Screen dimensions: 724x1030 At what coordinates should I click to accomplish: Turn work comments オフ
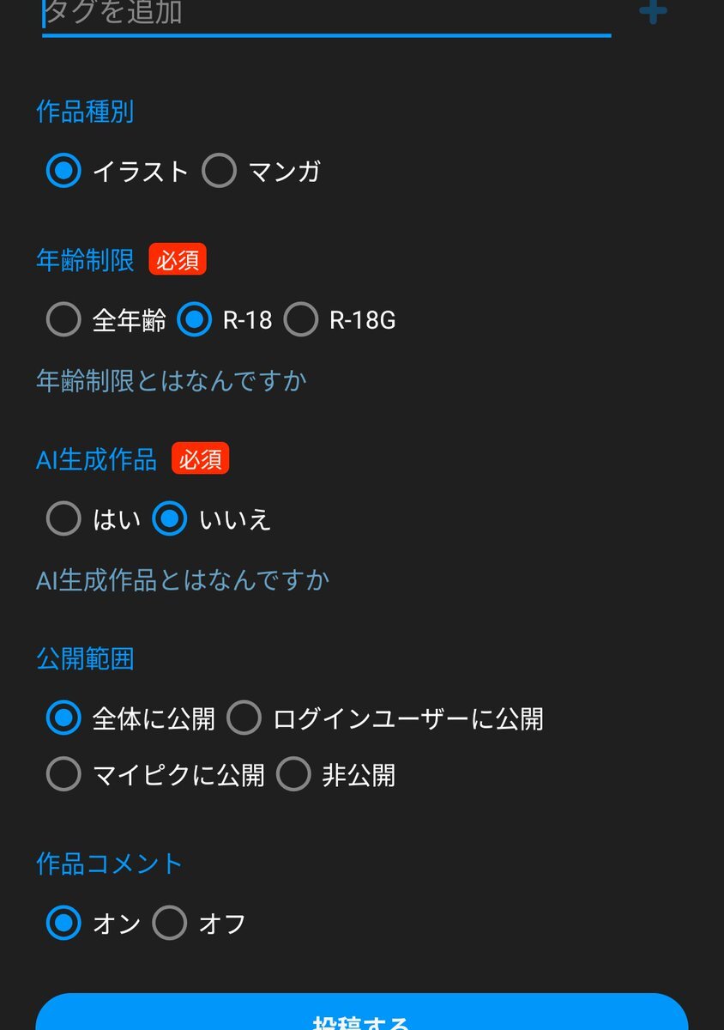point(170,924)
